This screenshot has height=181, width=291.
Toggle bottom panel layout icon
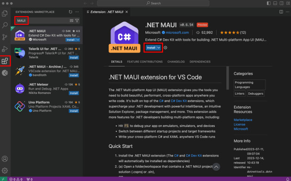(x=275, y=3)
